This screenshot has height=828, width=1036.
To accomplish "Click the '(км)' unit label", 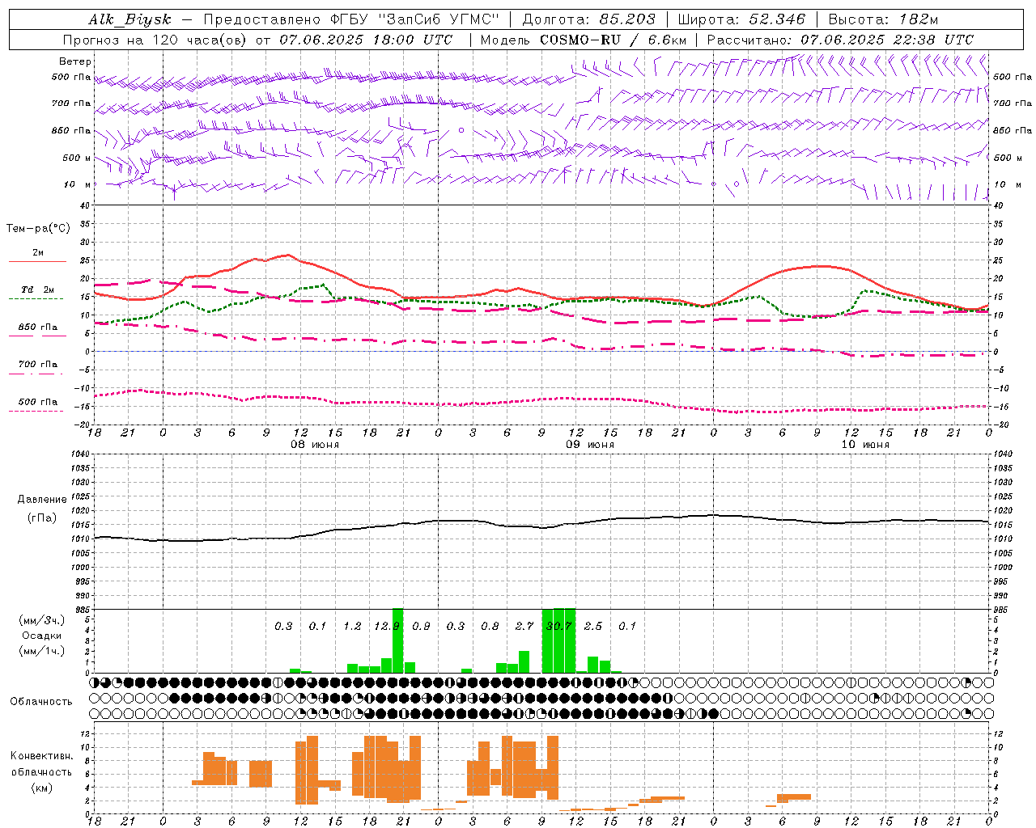I will [42, 788].
